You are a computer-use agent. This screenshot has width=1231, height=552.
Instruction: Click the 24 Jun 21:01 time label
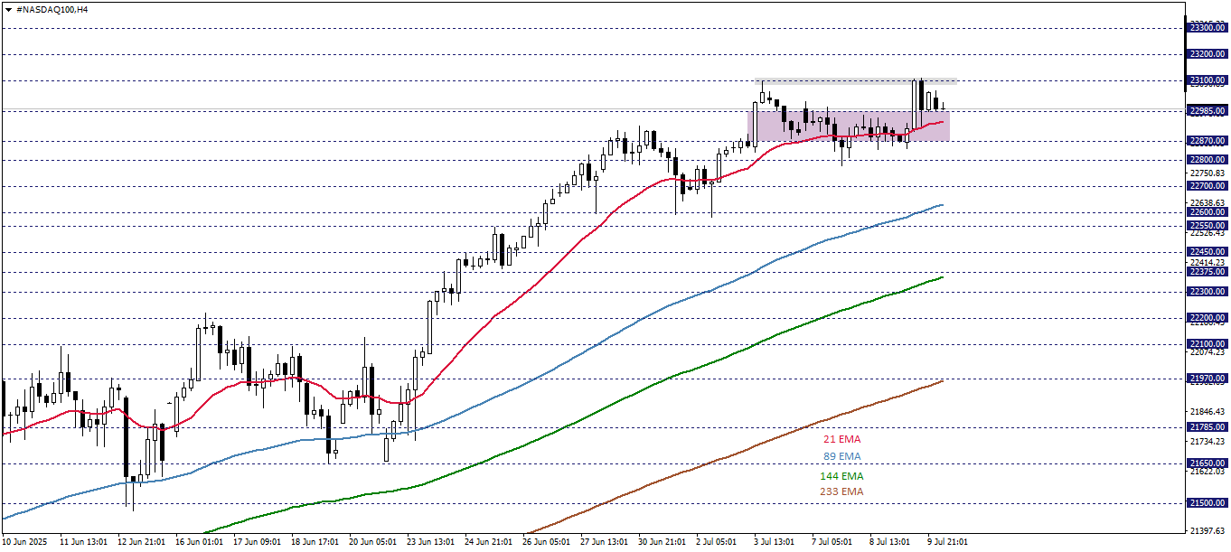pos(488,542)
